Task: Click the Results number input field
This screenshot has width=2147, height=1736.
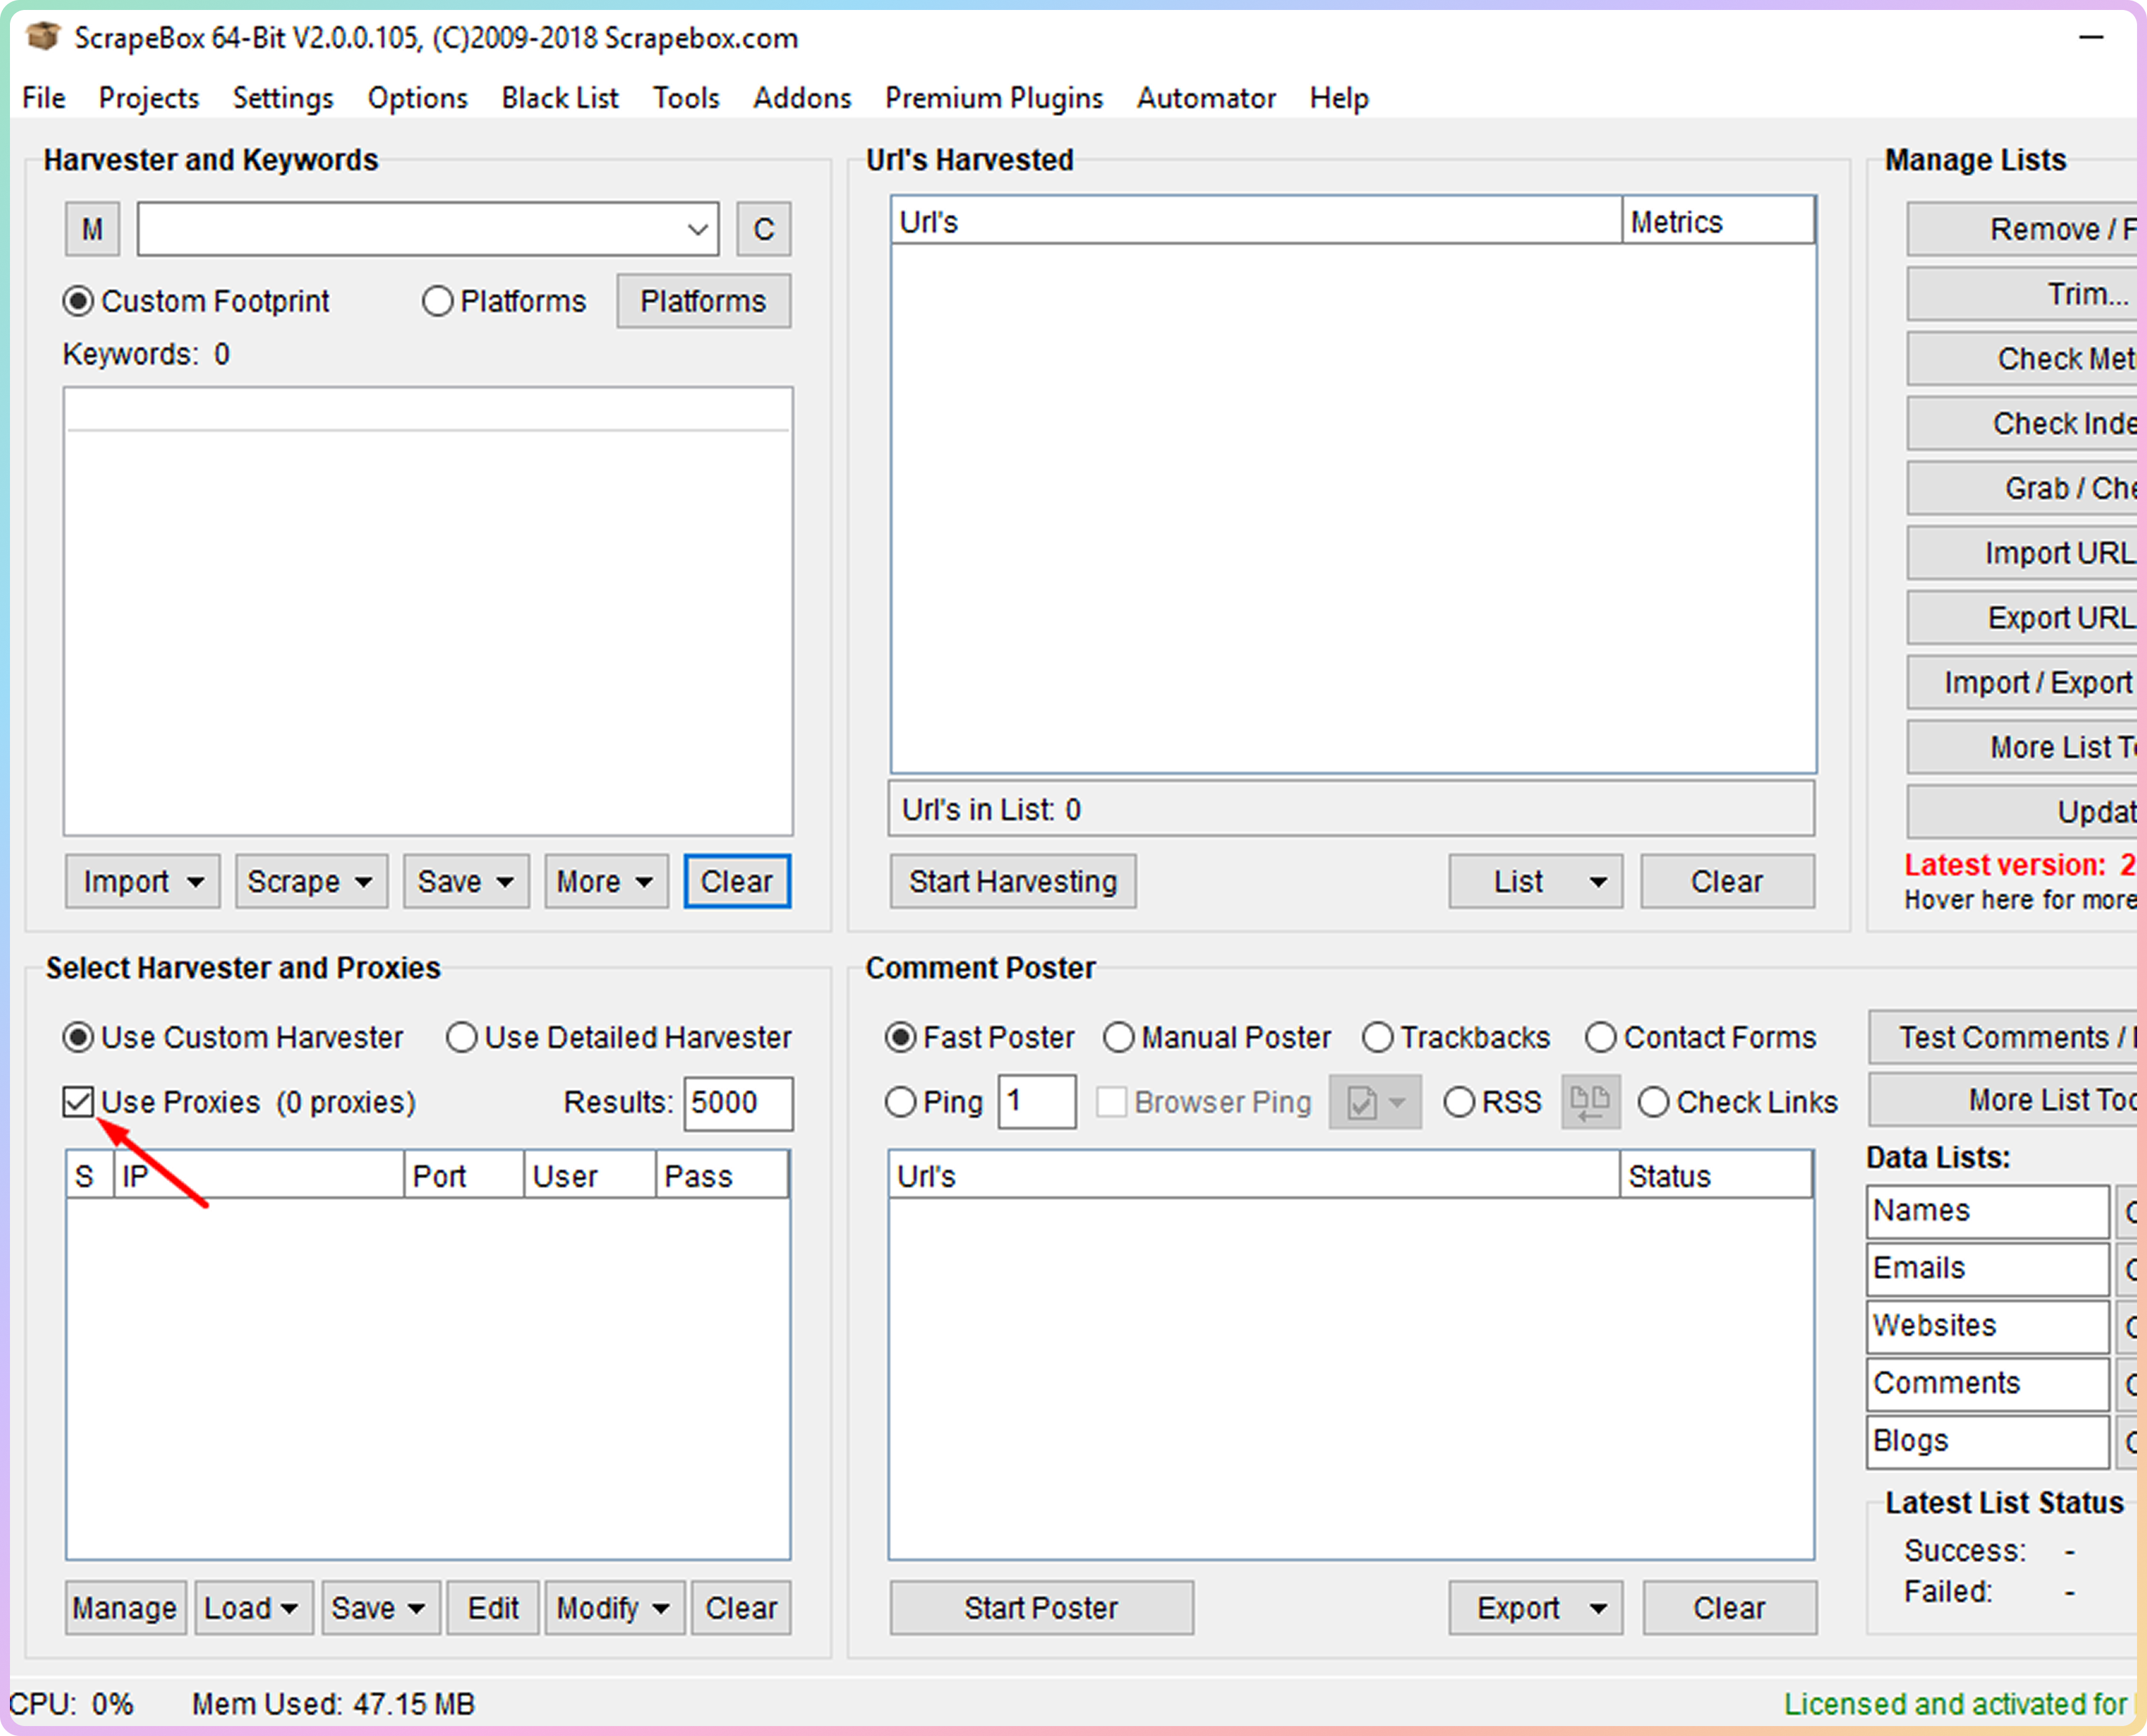Action: (738, 1102)
